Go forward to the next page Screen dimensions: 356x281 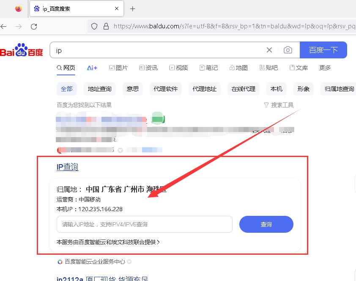click(x=19, y=27)
